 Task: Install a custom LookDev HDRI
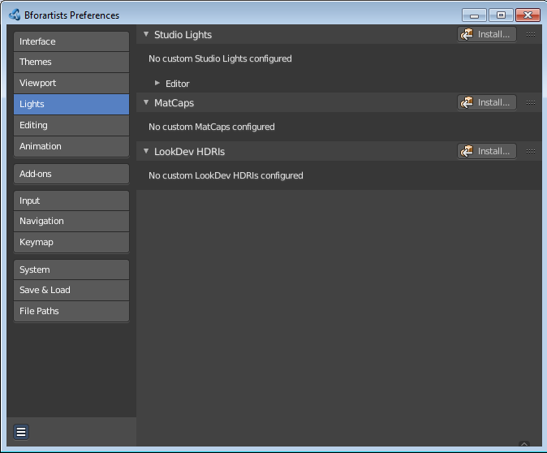[487, 152]
